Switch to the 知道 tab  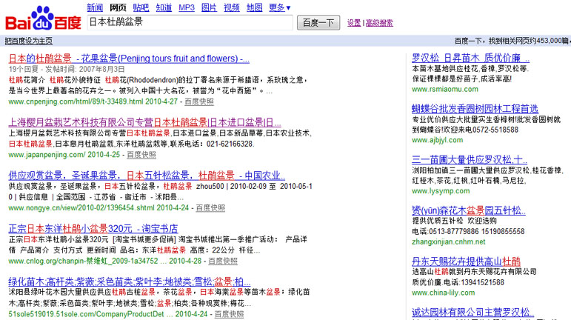164,7
